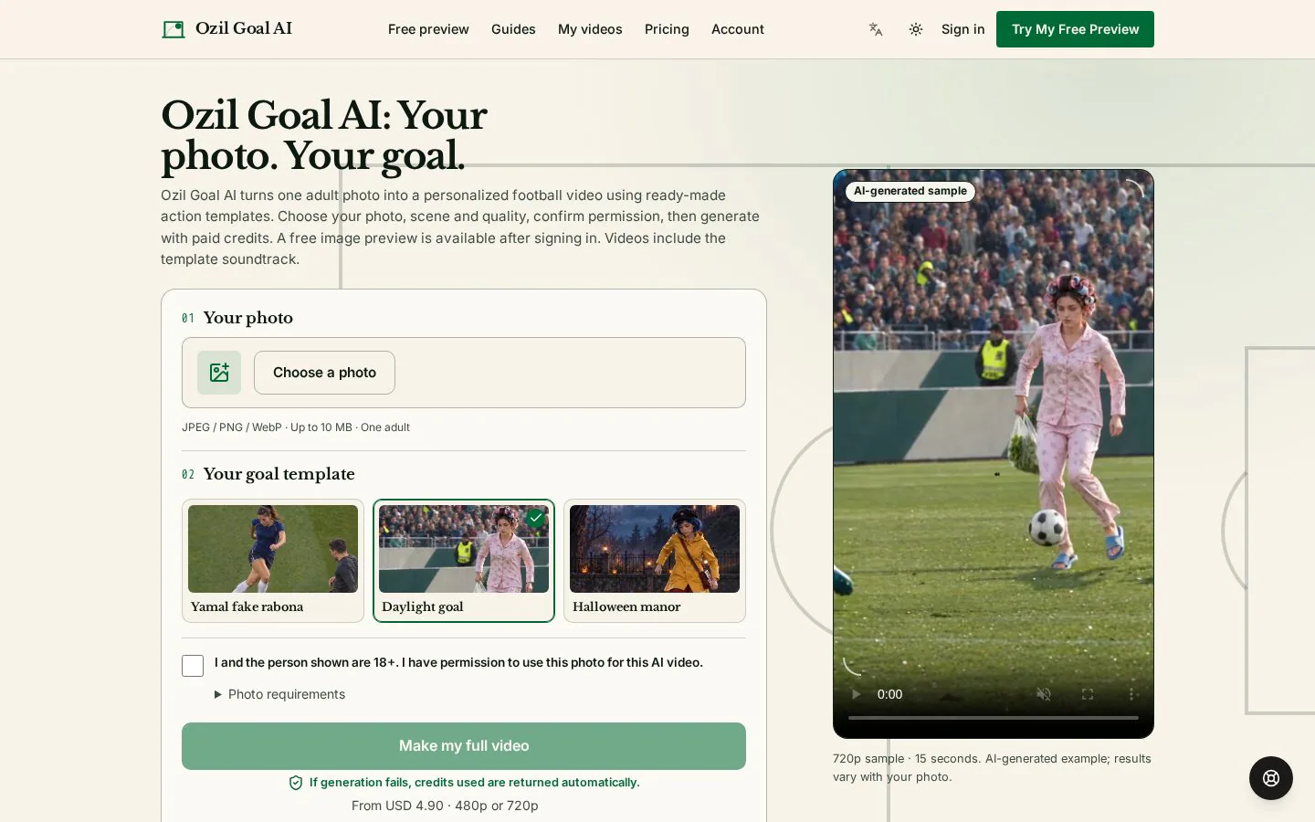Enter fullscreen for the sample video
Screen dimensions: 1315x822
tap(1088, 694)
